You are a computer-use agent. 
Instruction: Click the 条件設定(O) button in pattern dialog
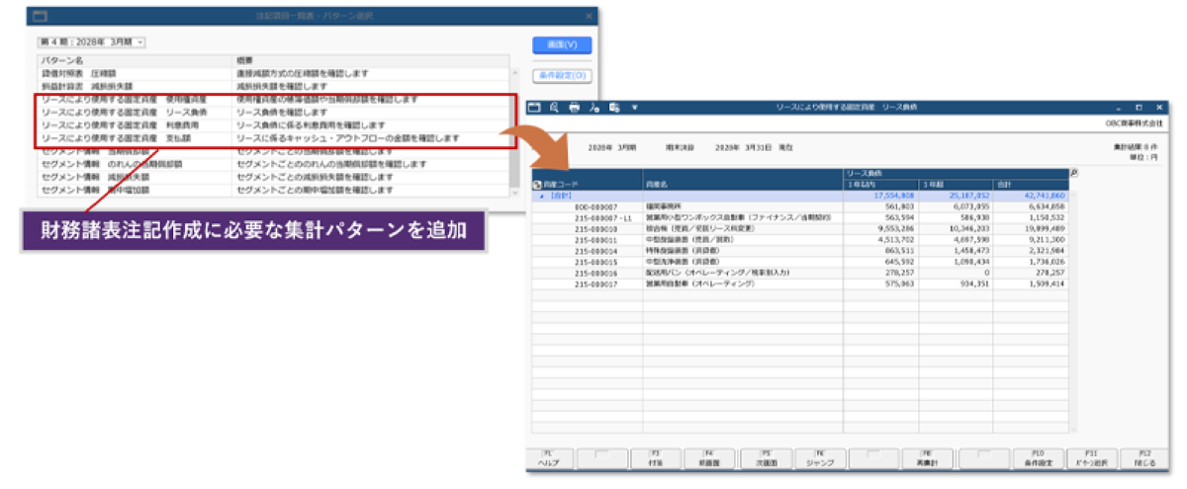562,75
